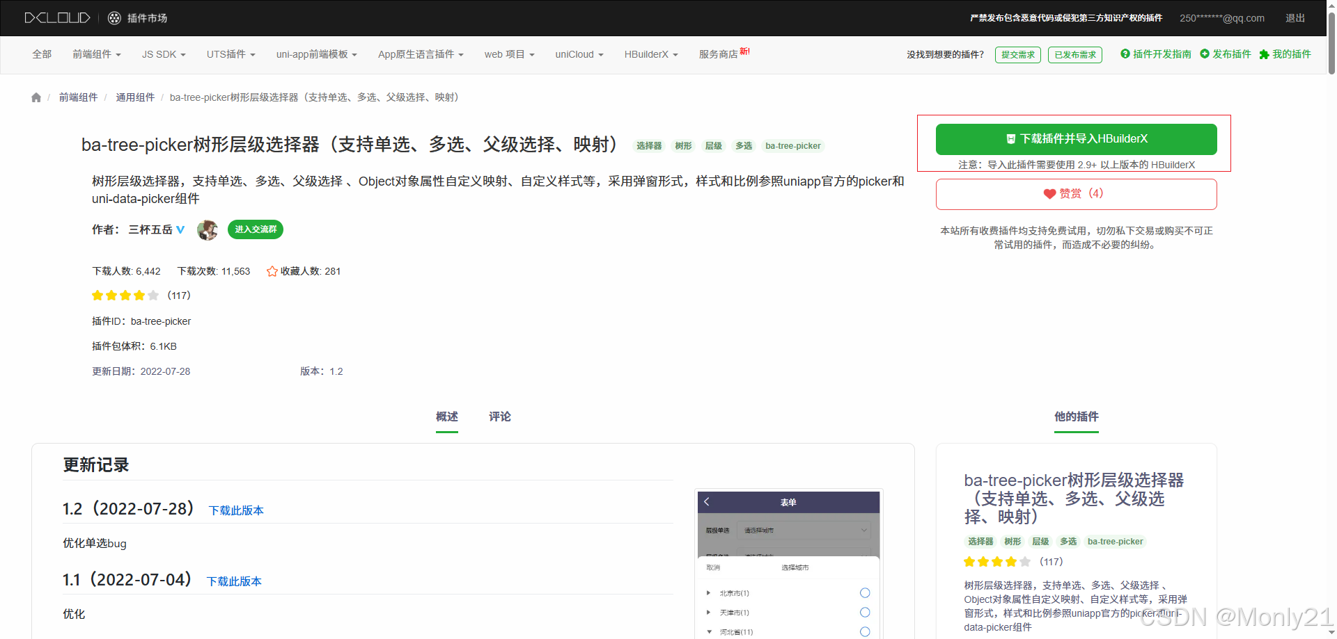Click 下载插件并导入HBuilderX button
1337x639 pixels.
click(x=1077, y=139)
